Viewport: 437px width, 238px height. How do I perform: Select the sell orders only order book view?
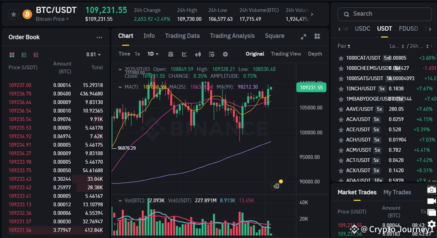coord(35,55)
